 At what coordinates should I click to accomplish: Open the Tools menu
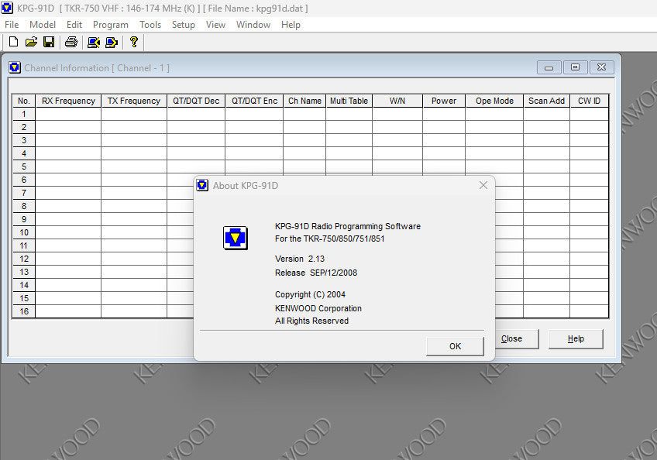pos(150,25)
